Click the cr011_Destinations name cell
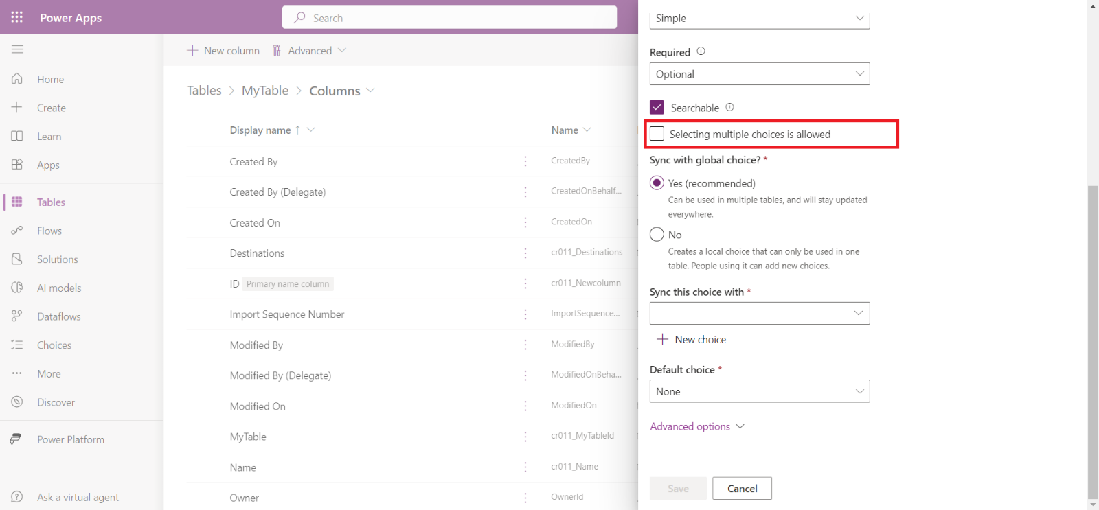This screenshot has height=510, width=1099. [587, 253]
